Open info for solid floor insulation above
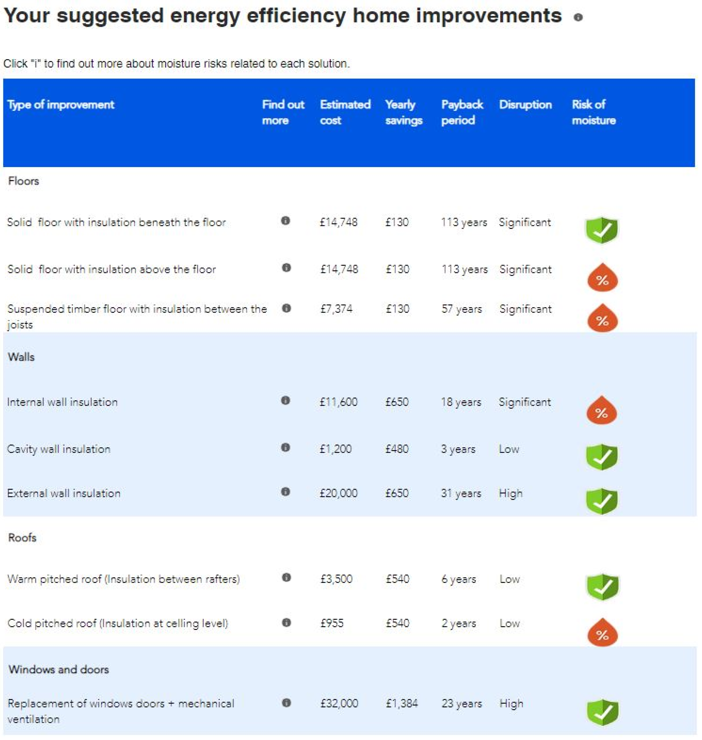 pos(286,268)
